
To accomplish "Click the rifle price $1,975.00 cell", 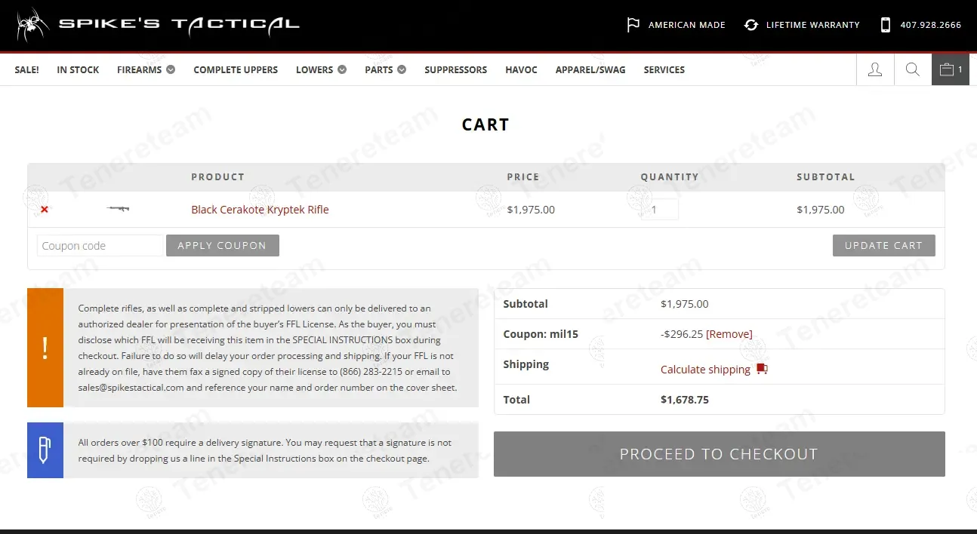I will coord(531,210).
